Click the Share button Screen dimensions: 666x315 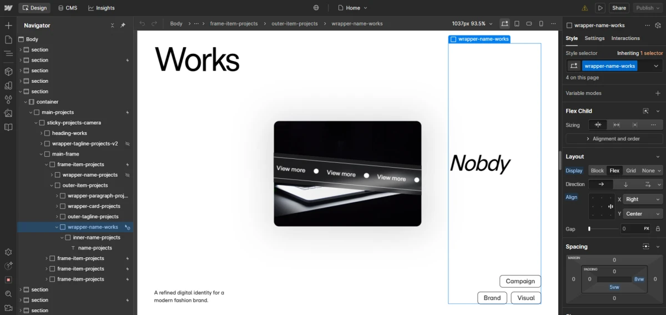pyautogui.click(x=619, y=8)
